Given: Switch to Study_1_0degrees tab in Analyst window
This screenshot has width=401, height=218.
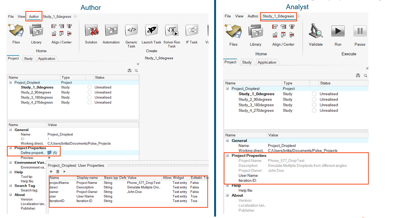Looking at the screenshot, I should tap(278, 16).
